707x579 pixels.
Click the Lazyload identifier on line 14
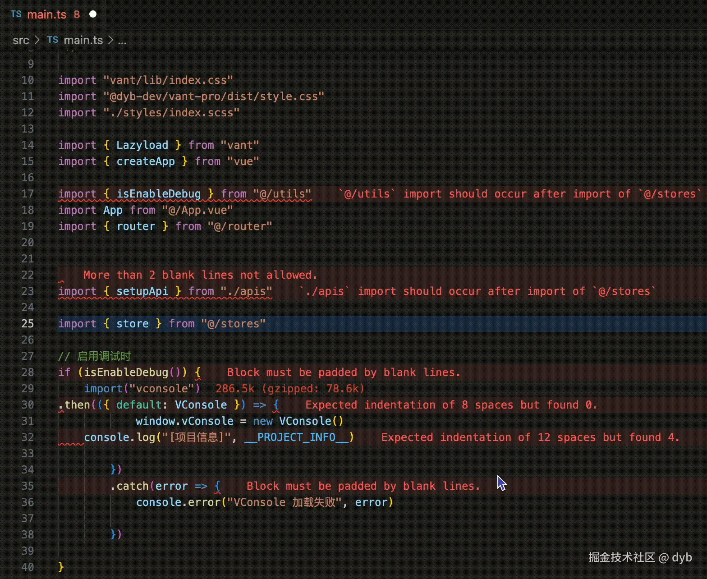(x=142, y=145)
